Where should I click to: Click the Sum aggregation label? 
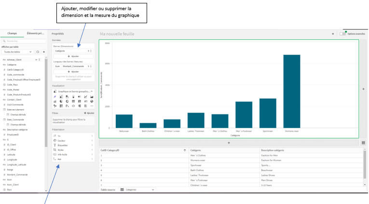[x=57, y=66]
